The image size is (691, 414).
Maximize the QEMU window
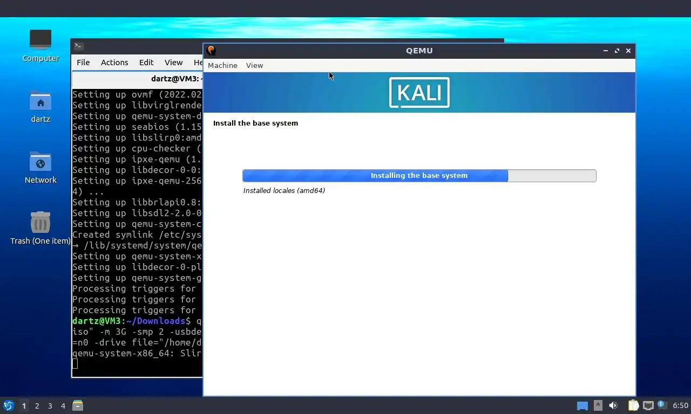pos(617,51)
